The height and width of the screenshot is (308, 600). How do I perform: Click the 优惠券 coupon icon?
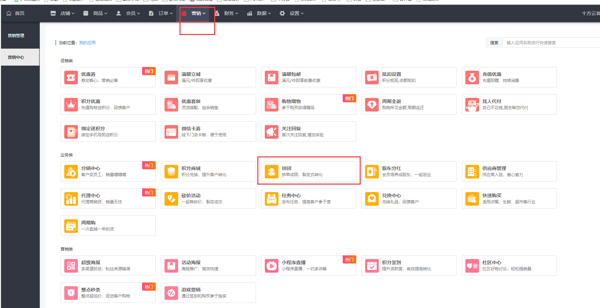pyautogui.click(x=71, y=78)
